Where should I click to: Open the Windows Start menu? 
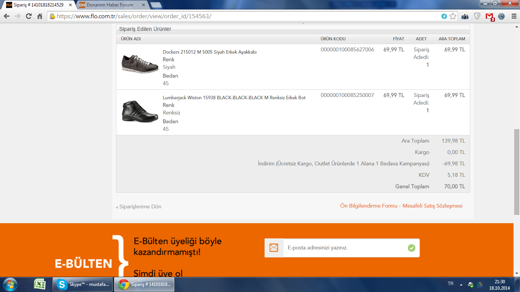pos(10,284)
